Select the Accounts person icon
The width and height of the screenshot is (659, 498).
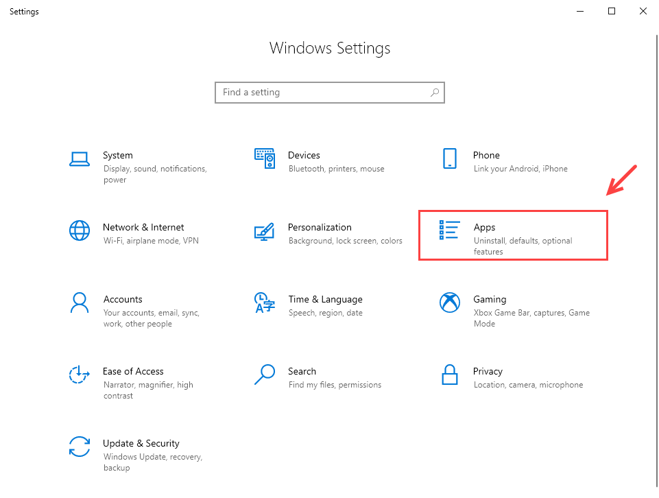(x=80, y=303)
